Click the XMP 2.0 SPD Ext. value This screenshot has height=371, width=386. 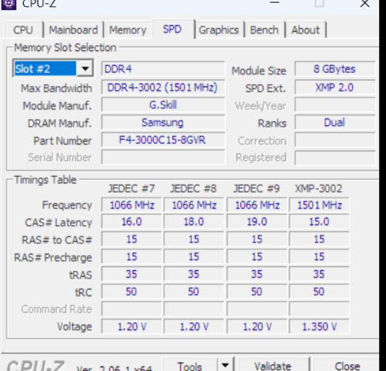[334, 87]
